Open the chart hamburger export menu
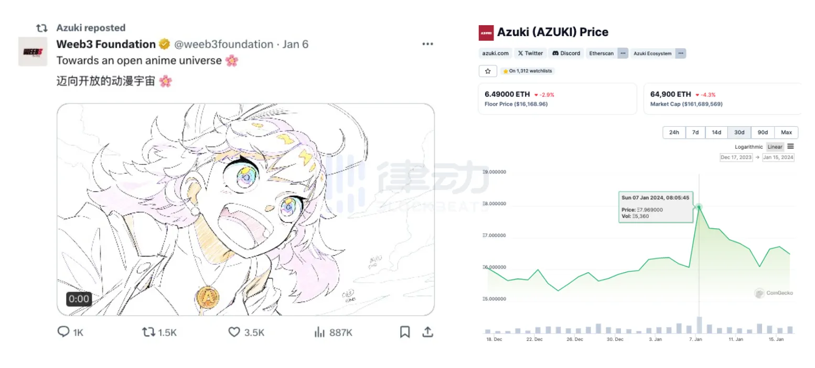Image resolution: width=815 pixels, height=368 pixels. [790, 147]
